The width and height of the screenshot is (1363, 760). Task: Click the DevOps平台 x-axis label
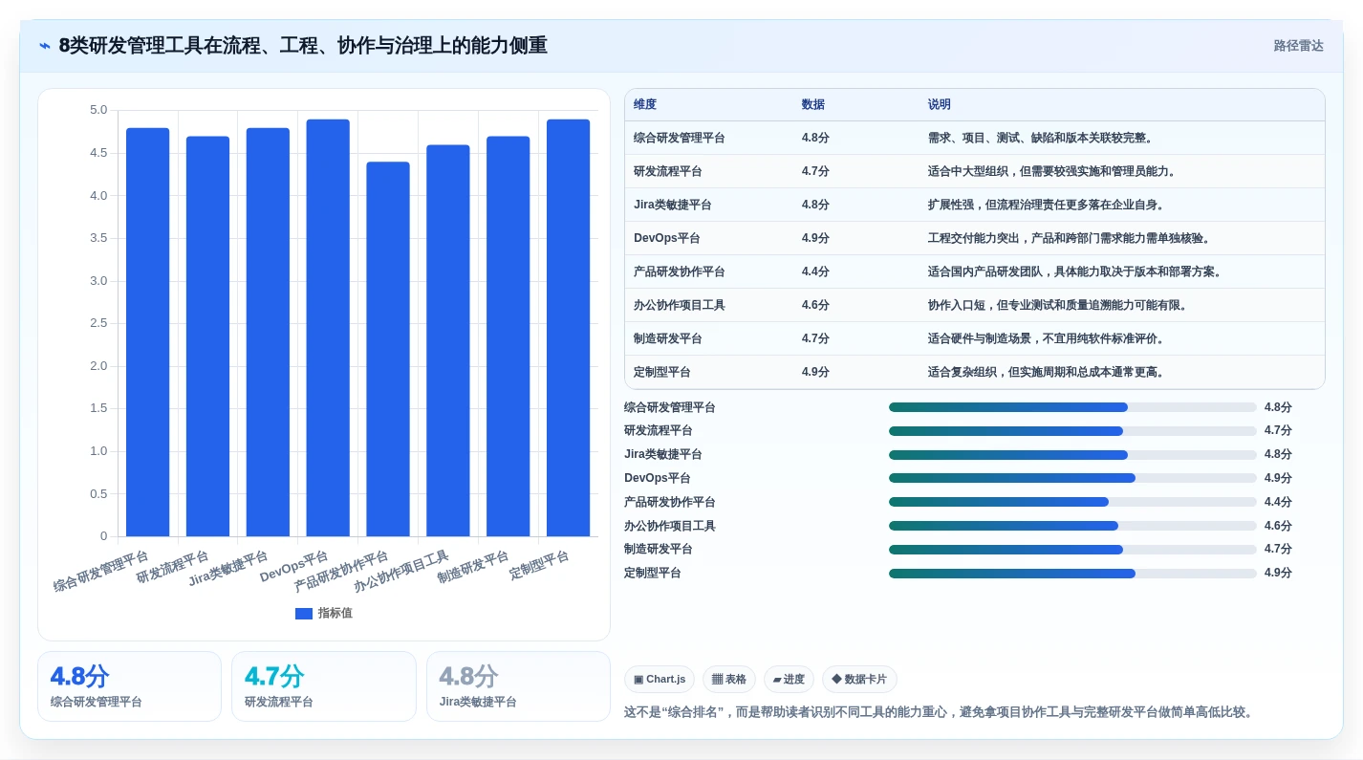pos(294,566)
